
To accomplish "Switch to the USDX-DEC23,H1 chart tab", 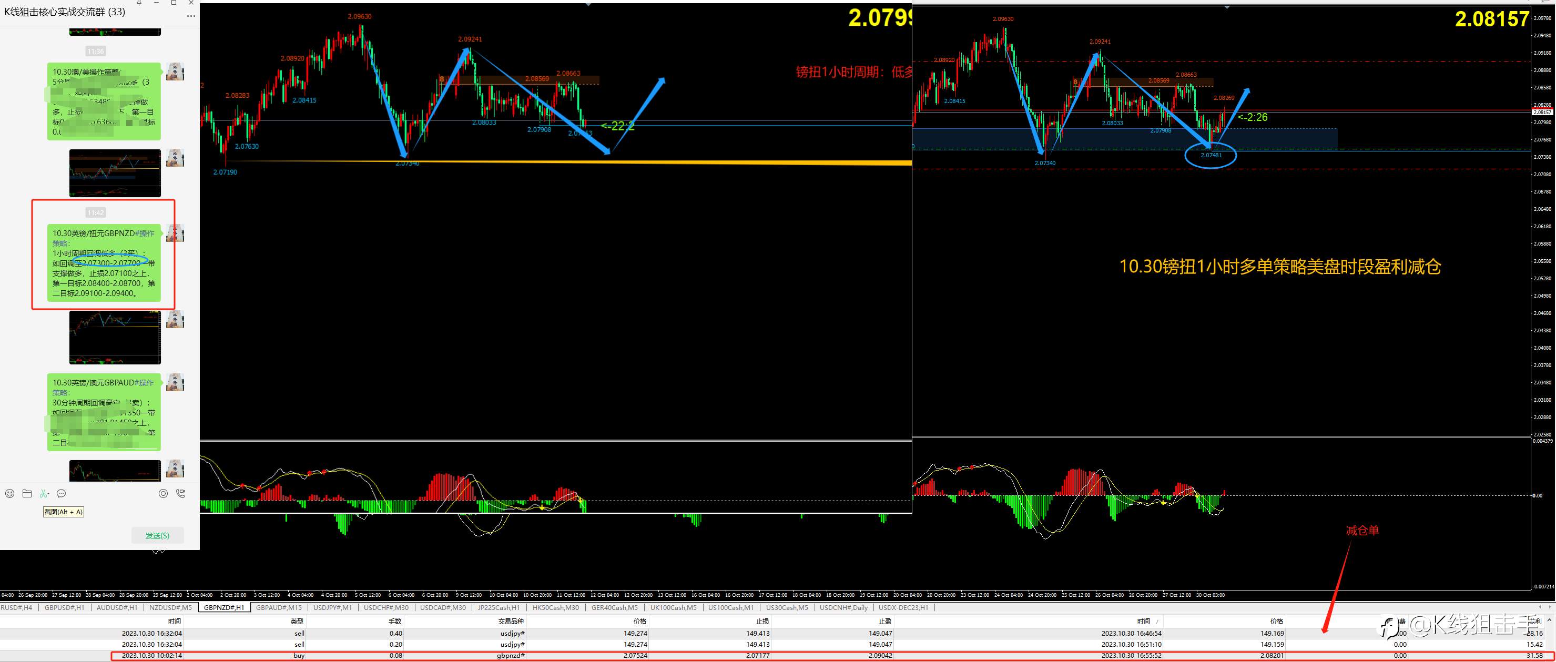I will (903, 608).
